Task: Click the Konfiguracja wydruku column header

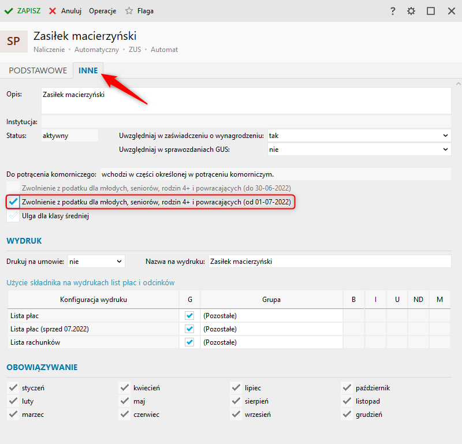Action: coord(94,300)
